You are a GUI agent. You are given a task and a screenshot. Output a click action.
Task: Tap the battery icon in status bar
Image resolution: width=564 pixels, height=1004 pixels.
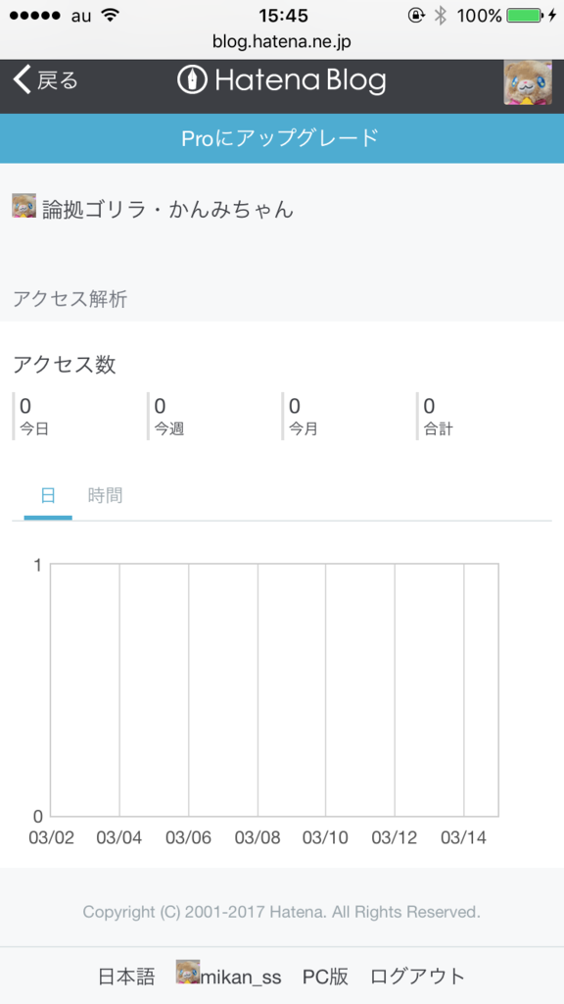pyautogui.click(x=525, y=16)
